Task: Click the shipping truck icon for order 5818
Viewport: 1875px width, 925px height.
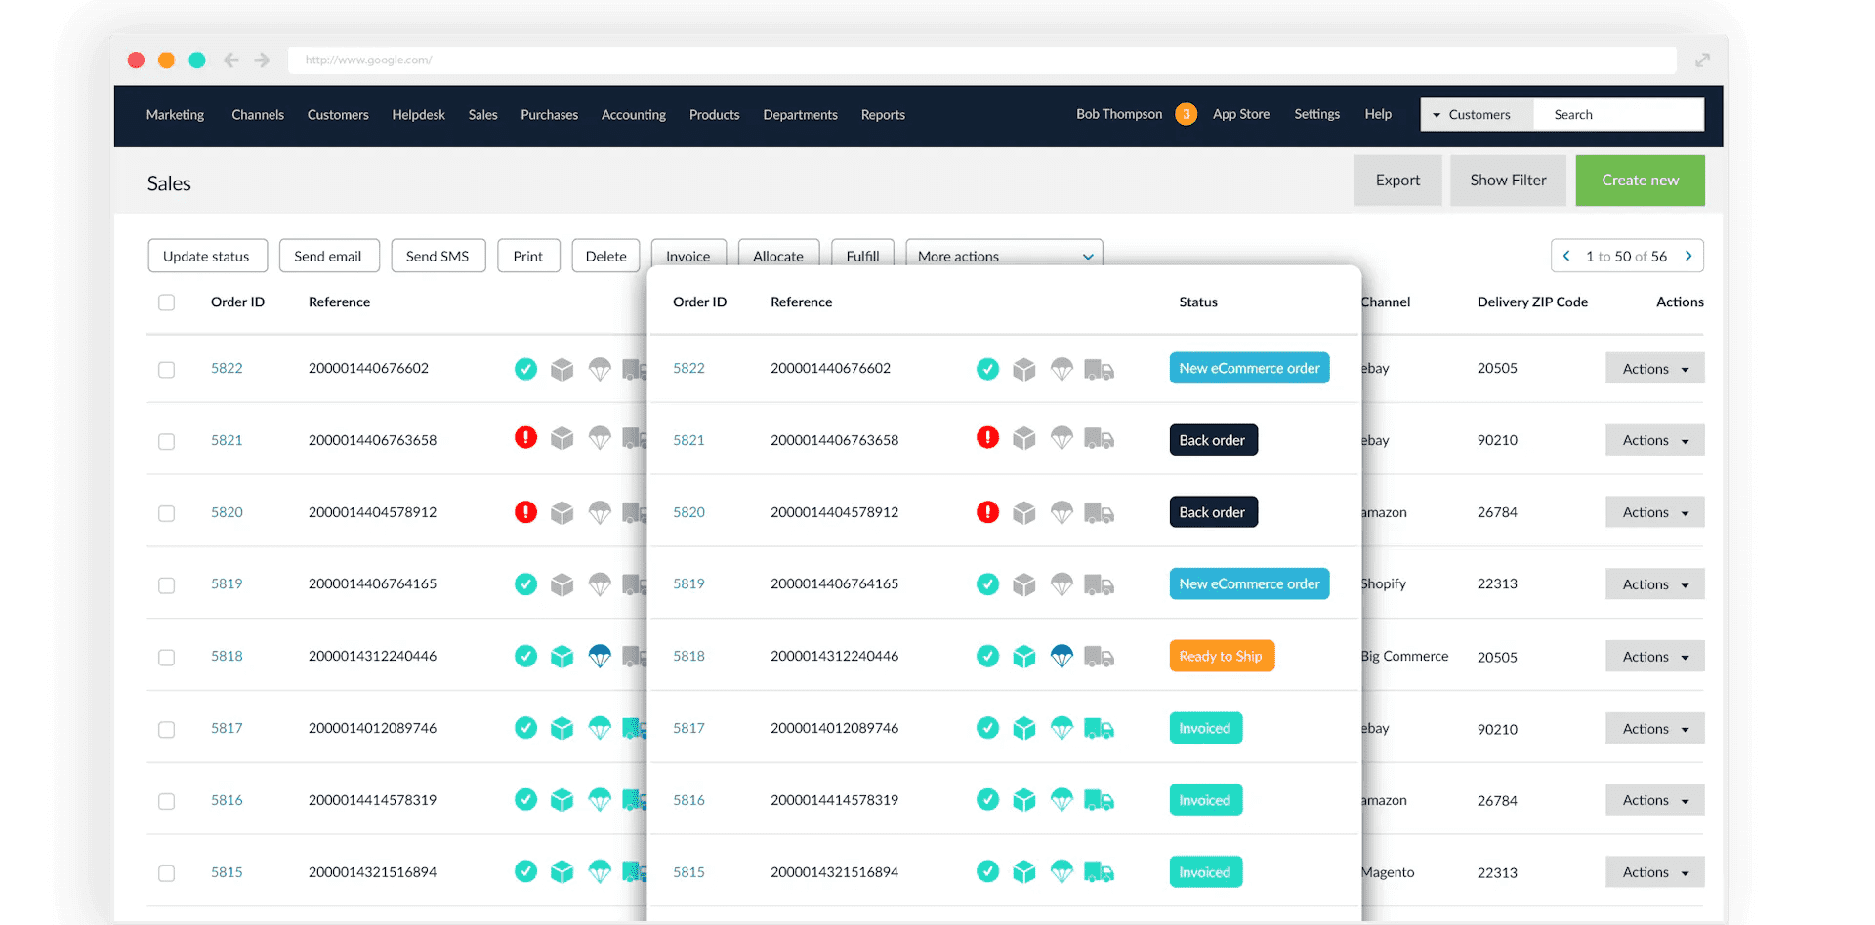Action: pyautogui.click(x=1099, y=657)
